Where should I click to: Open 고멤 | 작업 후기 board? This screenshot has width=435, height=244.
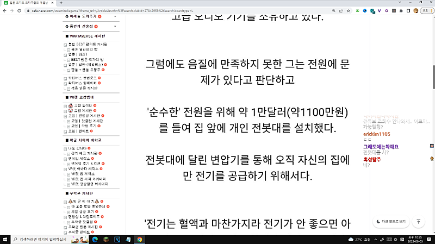click(x=84, y=126)
